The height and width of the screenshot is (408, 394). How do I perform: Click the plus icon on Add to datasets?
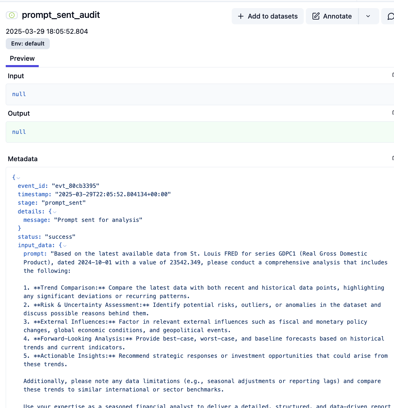240,16
